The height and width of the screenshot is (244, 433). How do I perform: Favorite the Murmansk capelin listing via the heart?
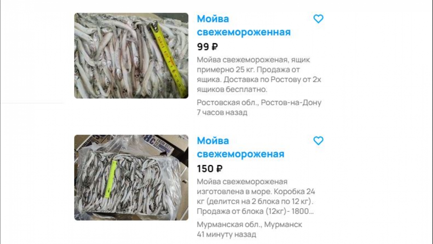pos(318,141)
